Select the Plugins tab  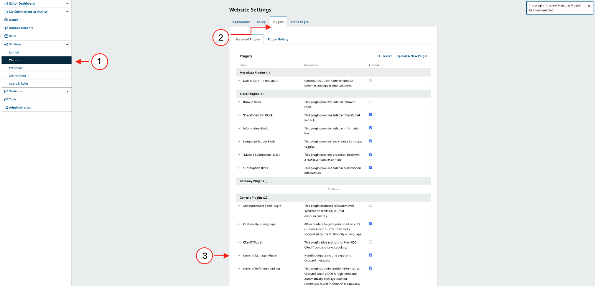pyautogui.click(x=278, y=22)
